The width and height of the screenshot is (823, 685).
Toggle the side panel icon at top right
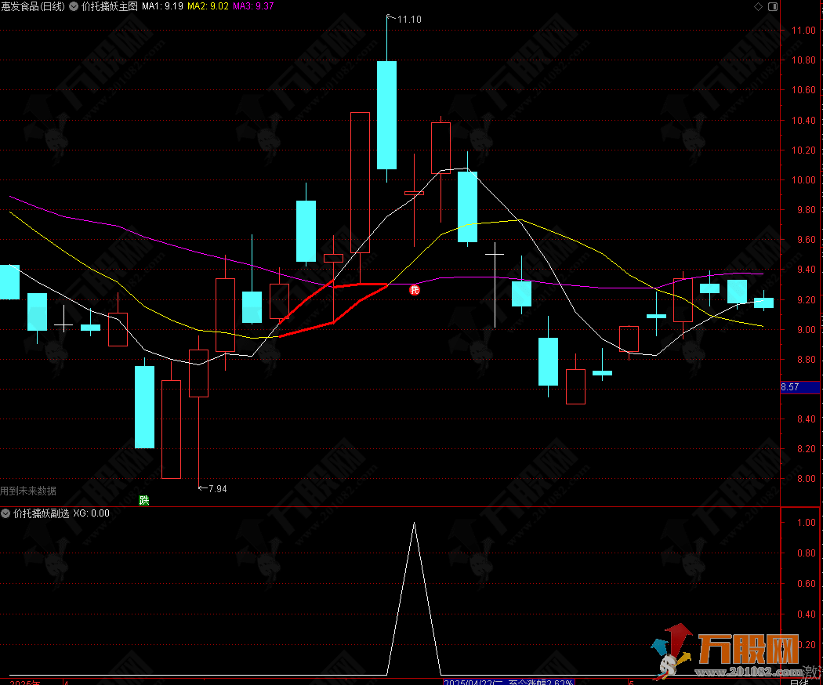tap(773, 6)
